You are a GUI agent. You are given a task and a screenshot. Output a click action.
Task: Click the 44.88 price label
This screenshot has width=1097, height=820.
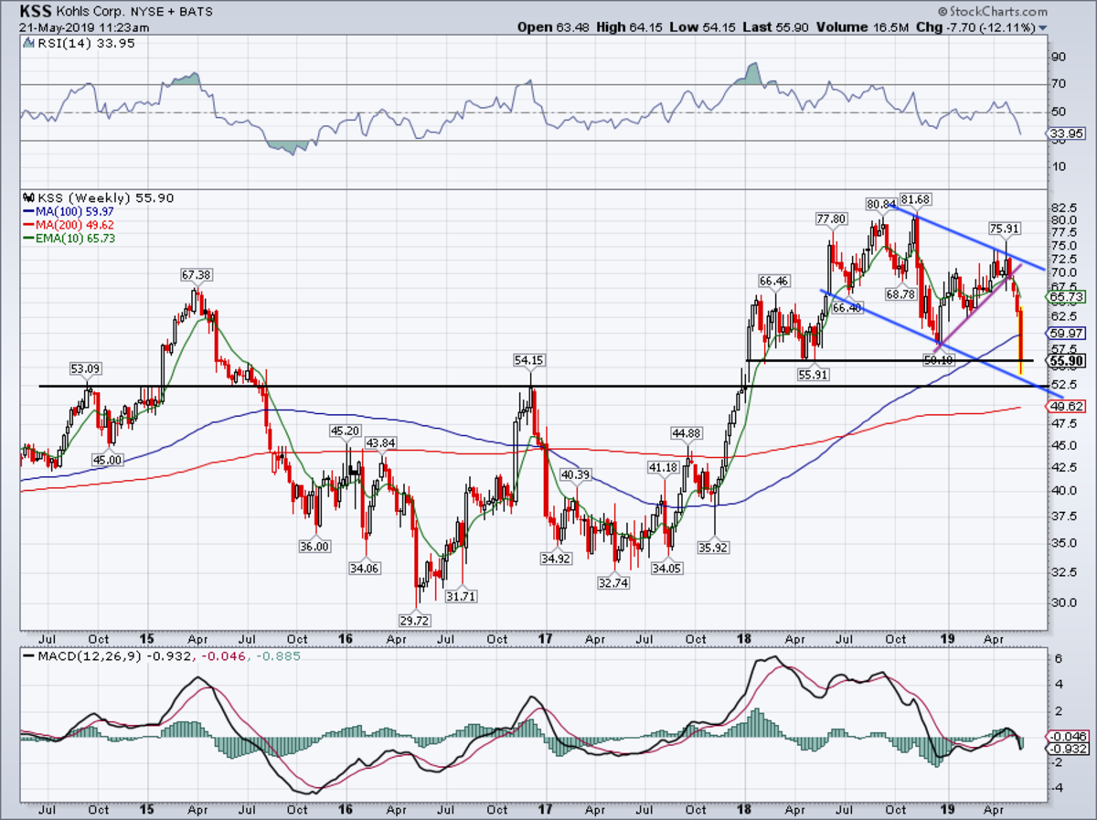click(x=687, y=432)
